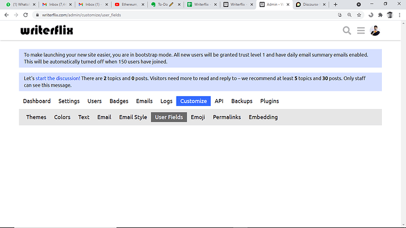Bookmark this page with star icon
Viewport: 406px width, 228px height.
coord(359,15)
